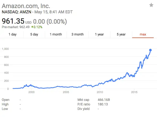Switch to the 5 year tab
Image resolution: width=157 pixels, height=117 pixels.
click(121, 34)
